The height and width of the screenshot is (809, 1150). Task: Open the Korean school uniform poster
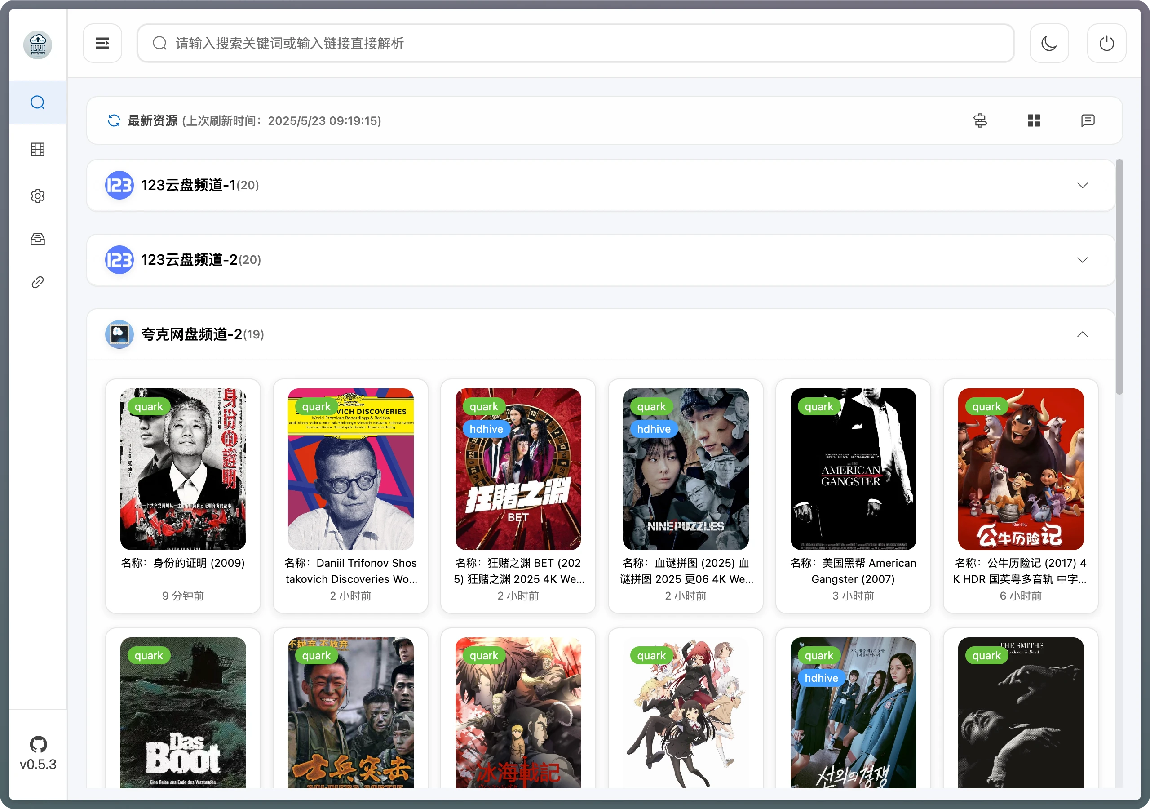pos(853,712)
